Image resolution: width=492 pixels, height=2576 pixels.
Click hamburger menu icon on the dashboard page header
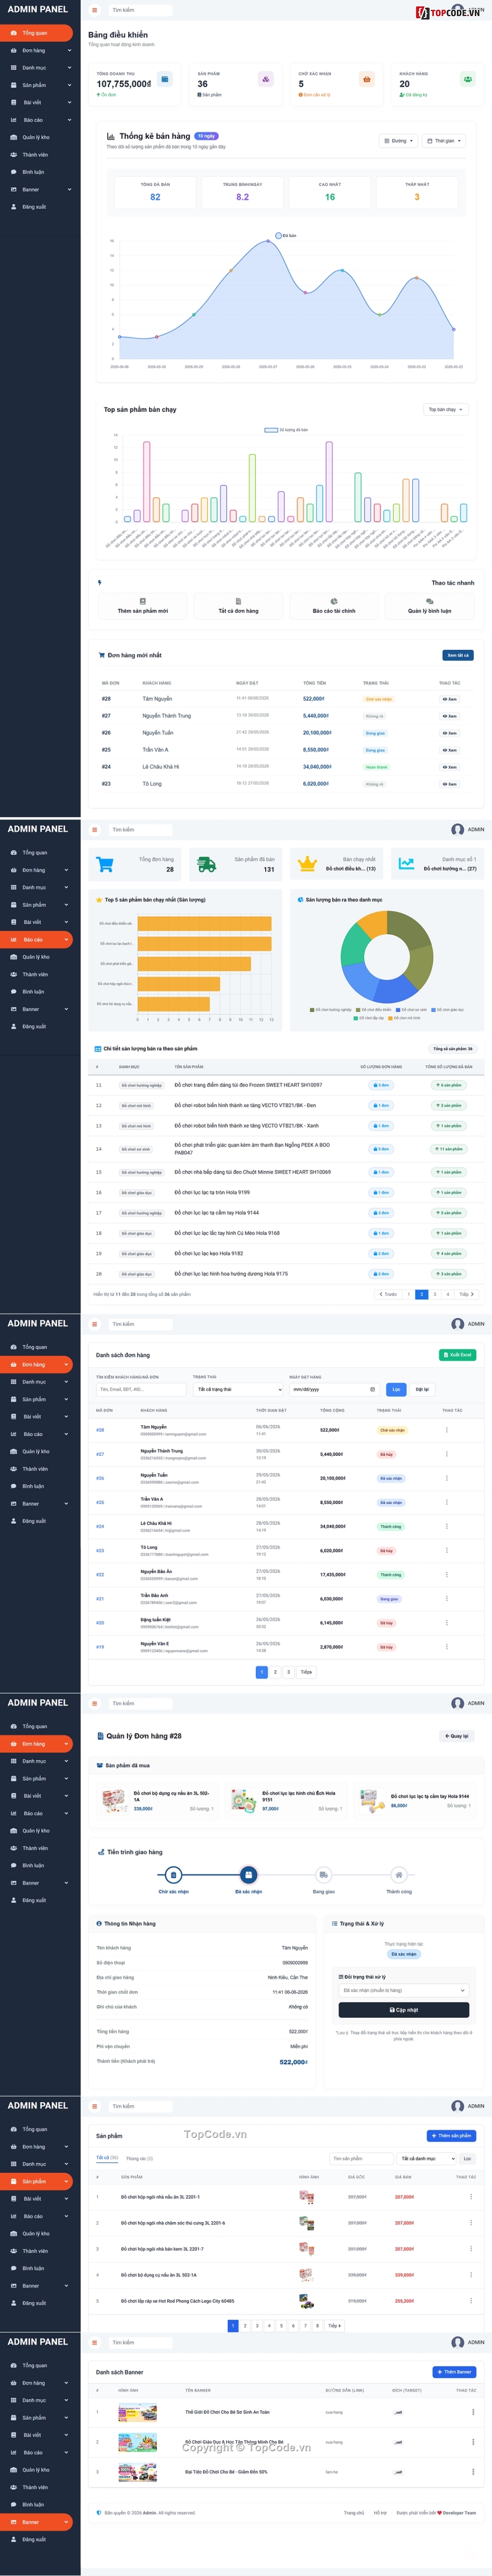tap(95, 10)
